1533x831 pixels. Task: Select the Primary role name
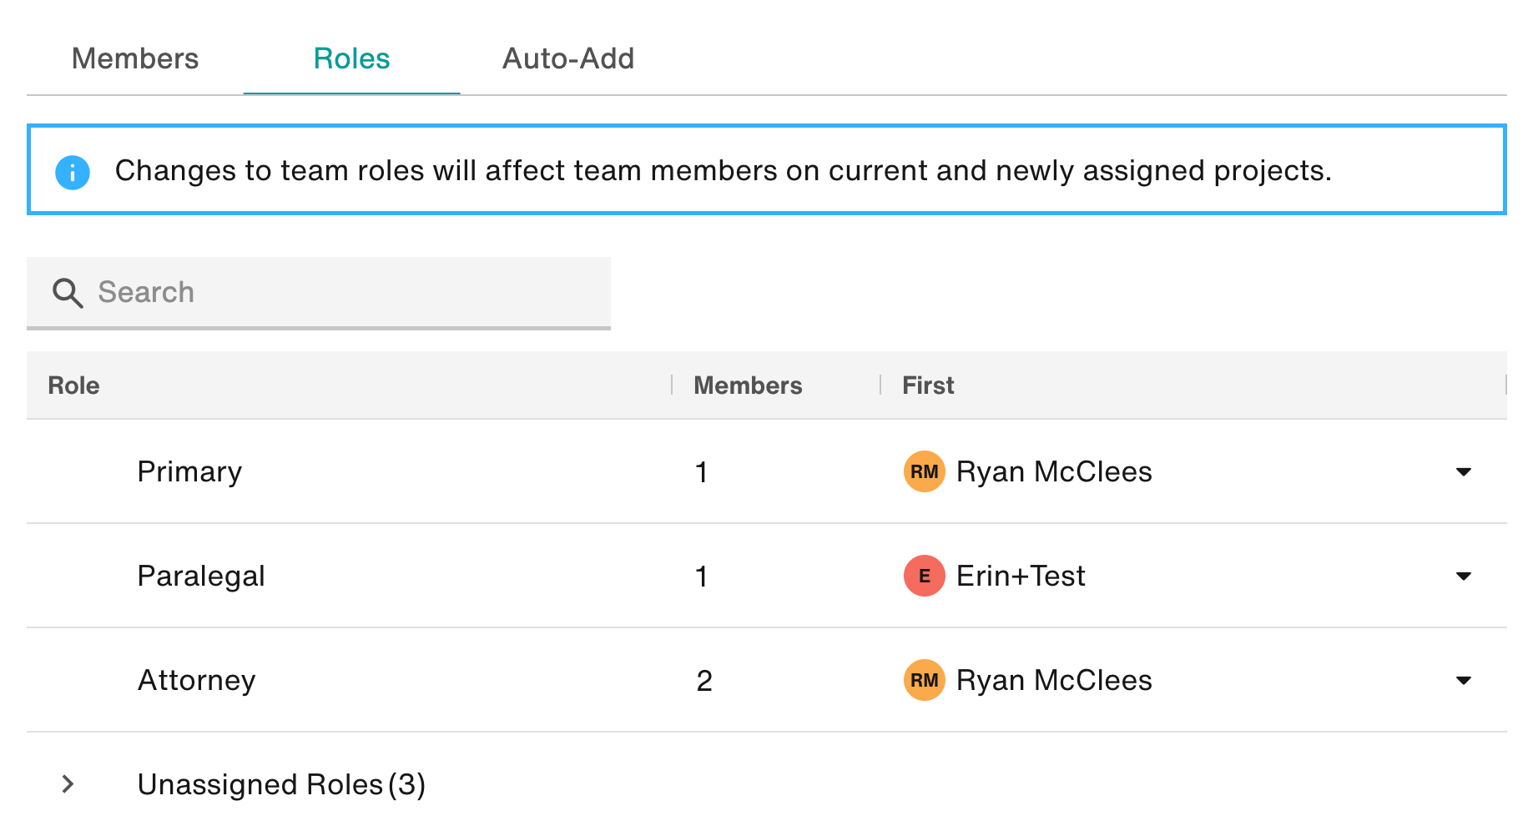click(189, 472)
